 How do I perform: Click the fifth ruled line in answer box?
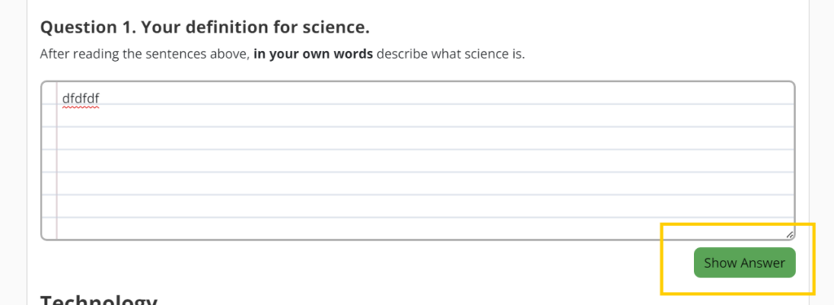(425, 184)
